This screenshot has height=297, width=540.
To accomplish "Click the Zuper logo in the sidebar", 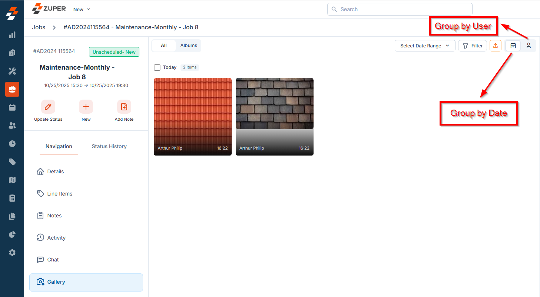I will tap(12, 13).
